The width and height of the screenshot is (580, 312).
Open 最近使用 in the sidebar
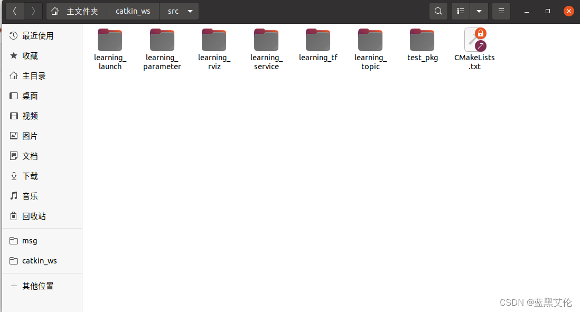[42, 36]
